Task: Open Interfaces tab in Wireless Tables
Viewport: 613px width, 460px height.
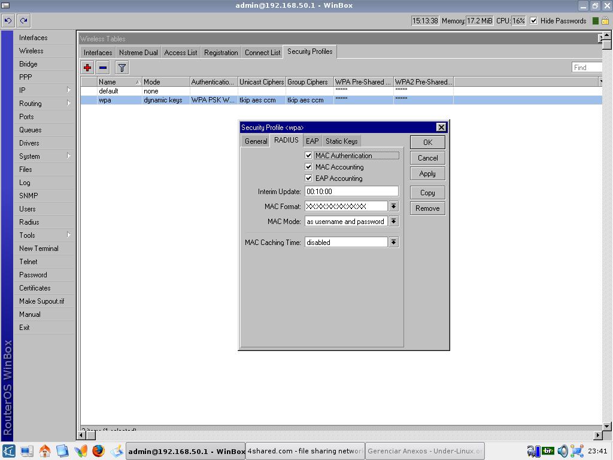Action: (98, 53)
